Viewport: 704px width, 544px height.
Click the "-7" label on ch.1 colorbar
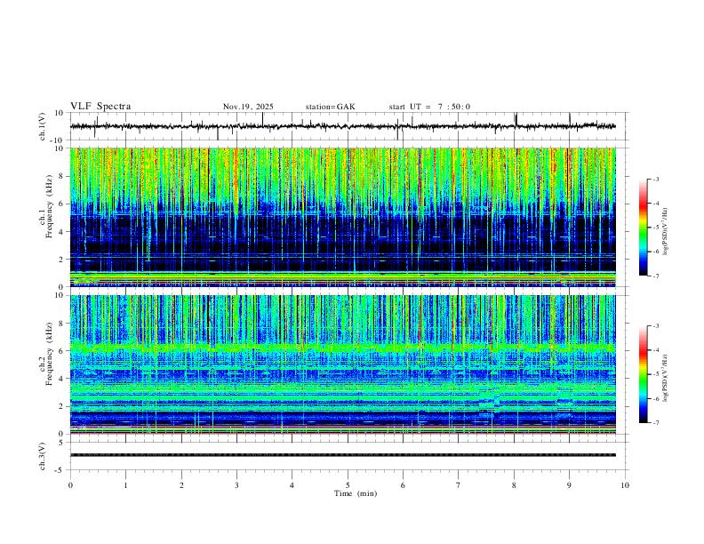point(656,276)
